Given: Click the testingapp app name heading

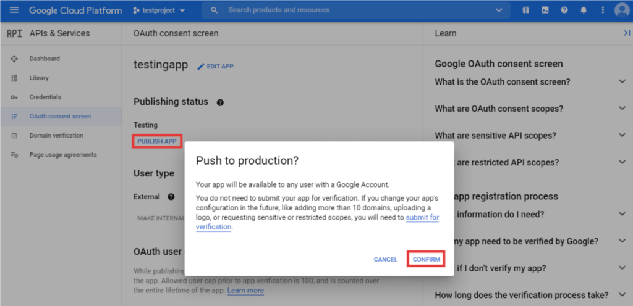Looking at the screenshot, I should (x=161, y=65).
